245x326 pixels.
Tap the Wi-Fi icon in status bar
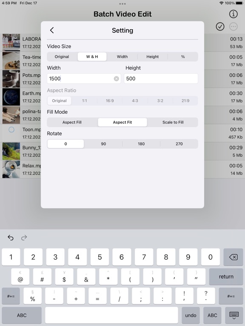point(222,3)
